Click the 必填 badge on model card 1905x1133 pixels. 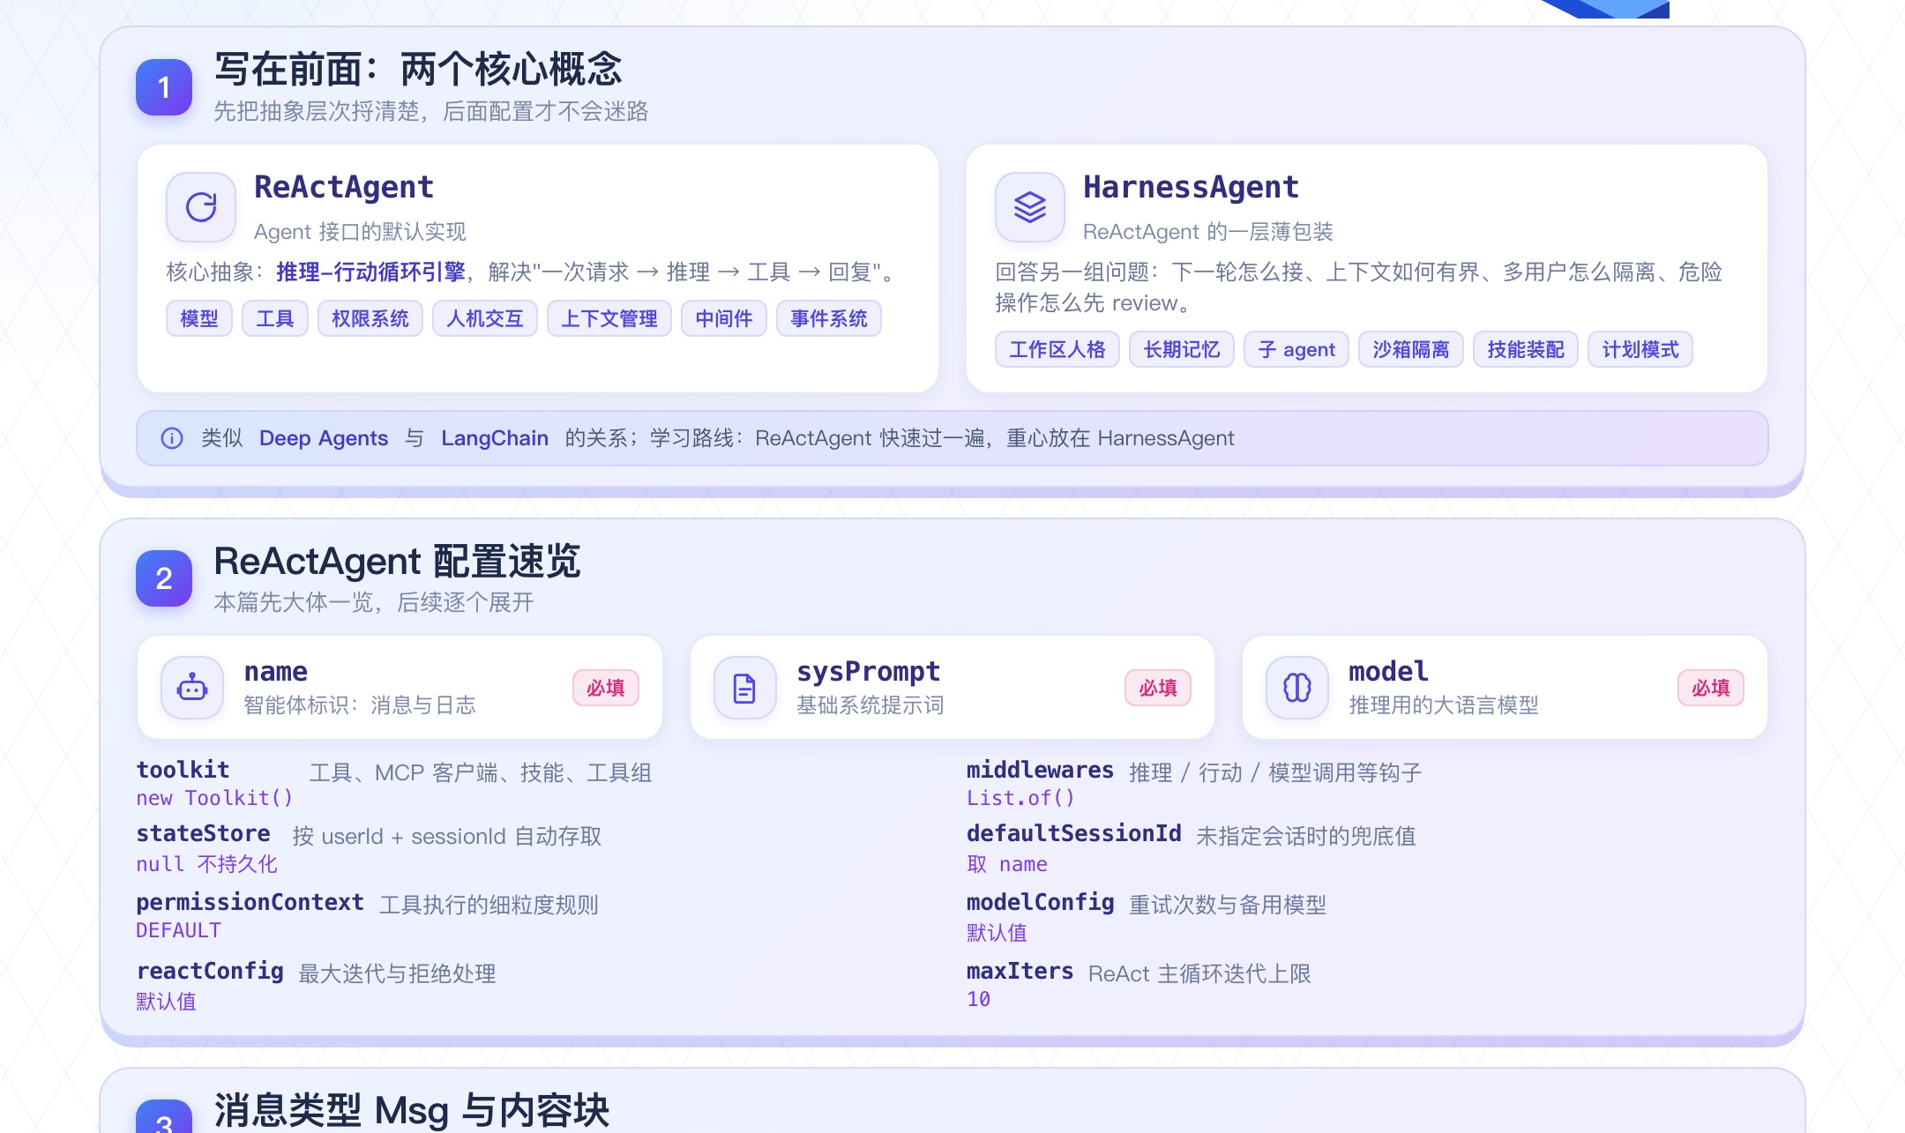pos(1711,688)
